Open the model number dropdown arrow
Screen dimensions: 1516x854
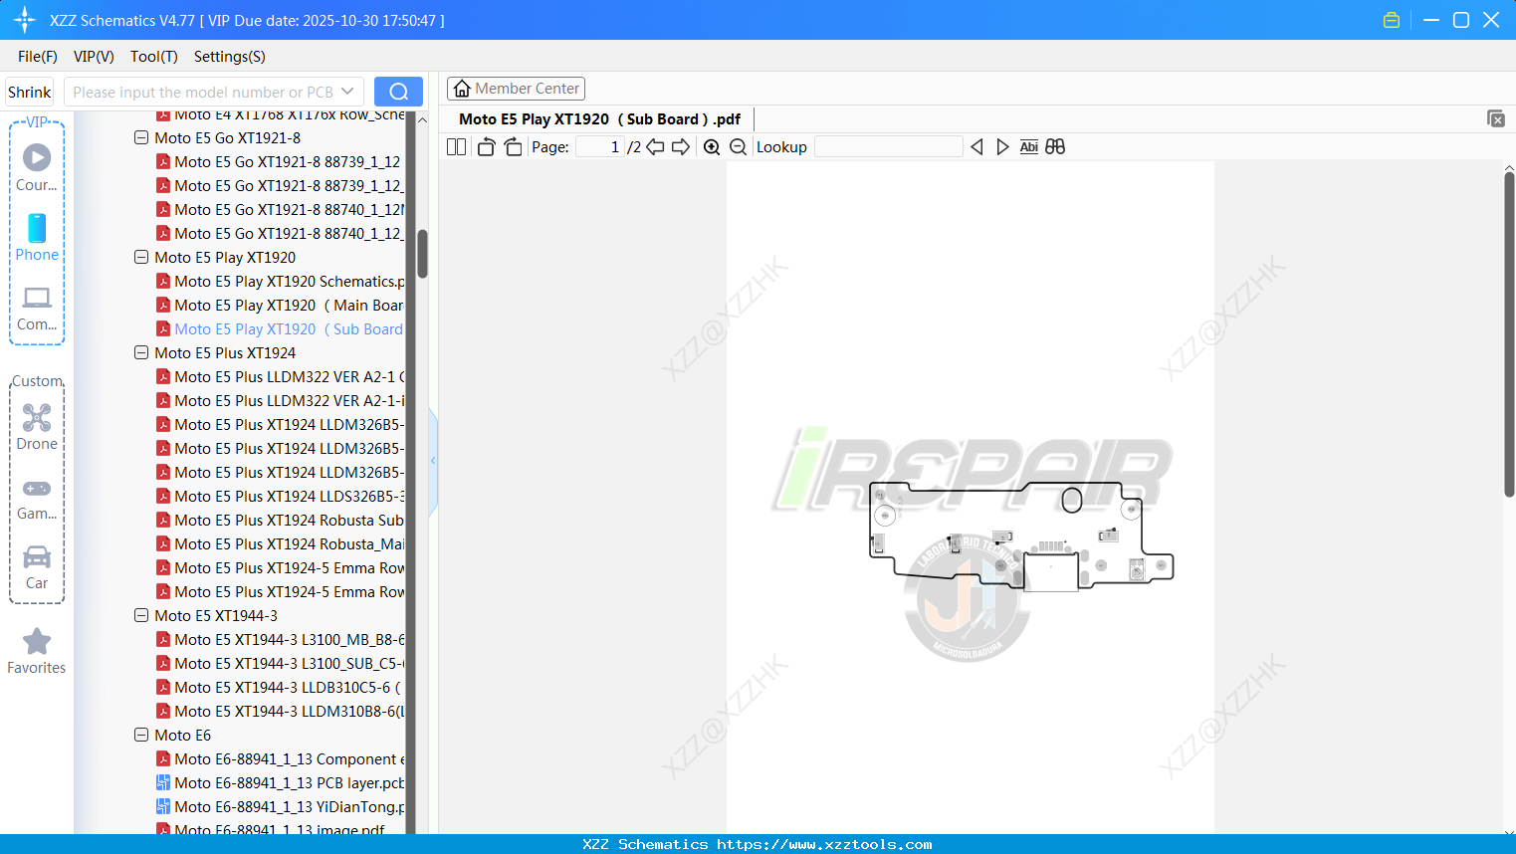pos(347,92)
